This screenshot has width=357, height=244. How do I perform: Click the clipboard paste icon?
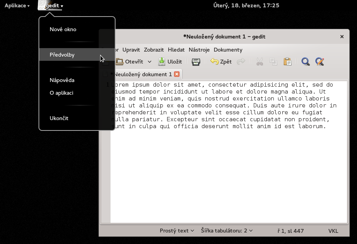(x=287, y=62)
